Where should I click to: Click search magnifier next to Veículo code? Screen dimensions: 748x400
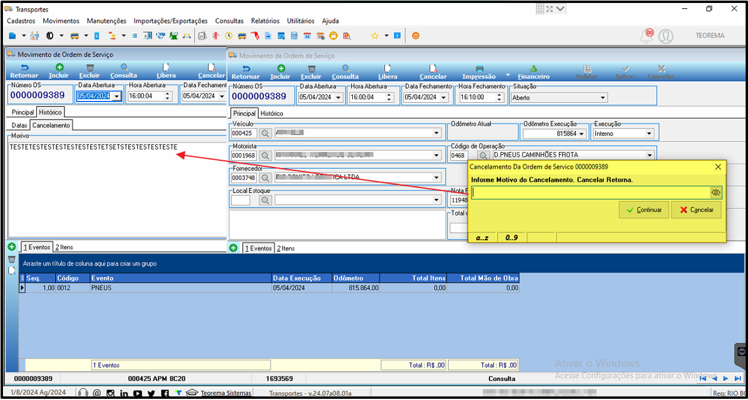tap(265, 133)
